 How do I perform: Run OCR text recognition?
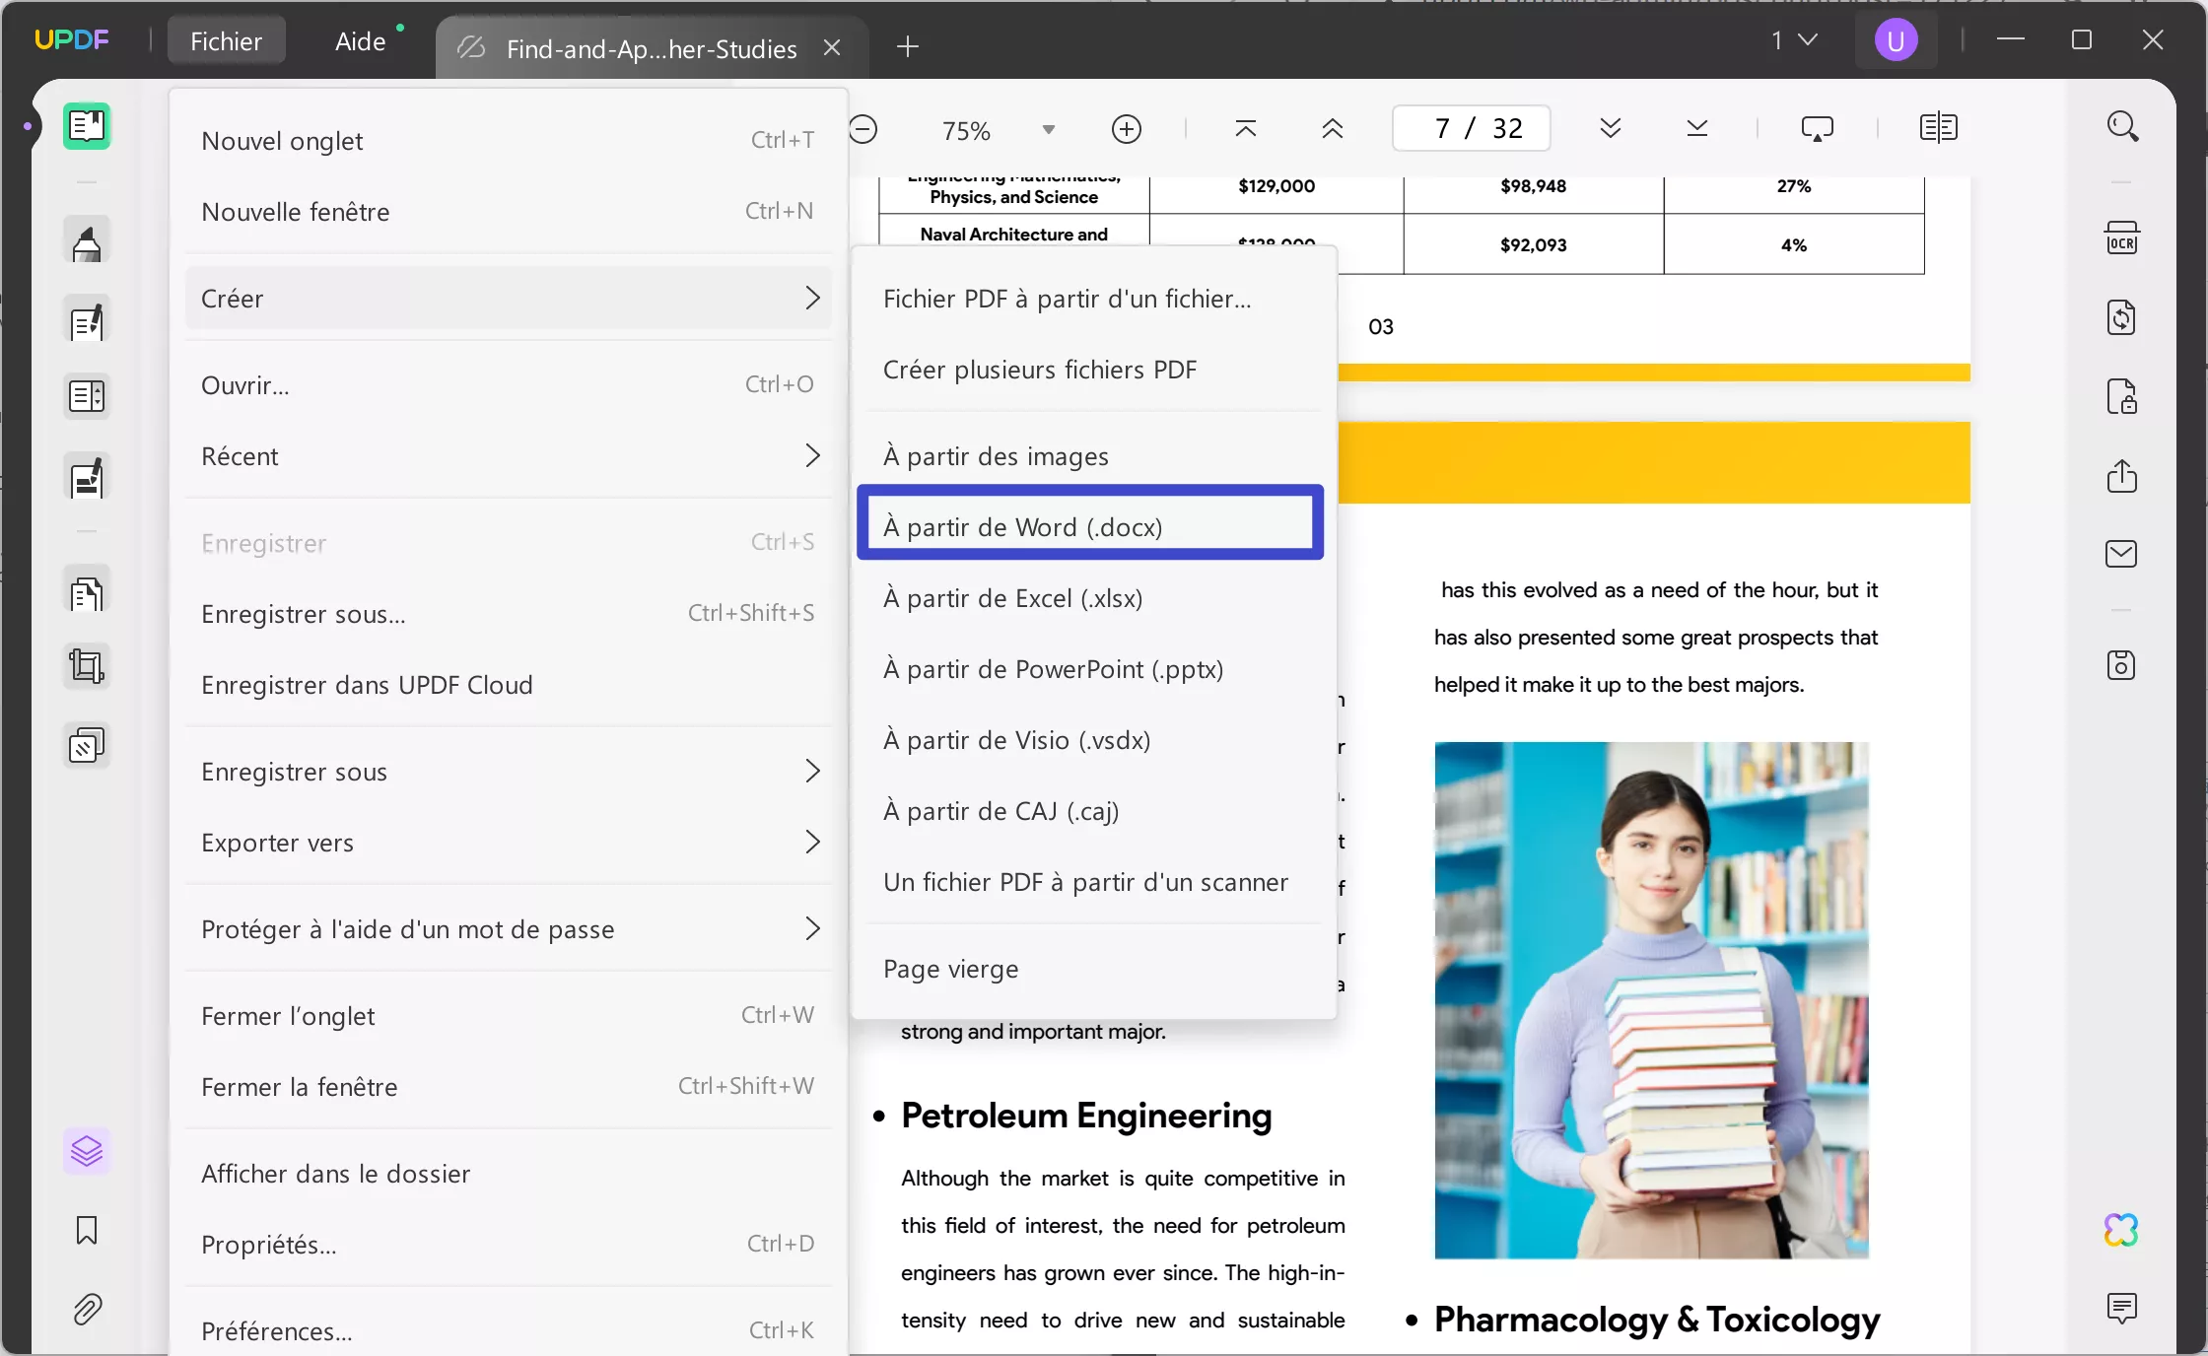(x=2122, y=239)
